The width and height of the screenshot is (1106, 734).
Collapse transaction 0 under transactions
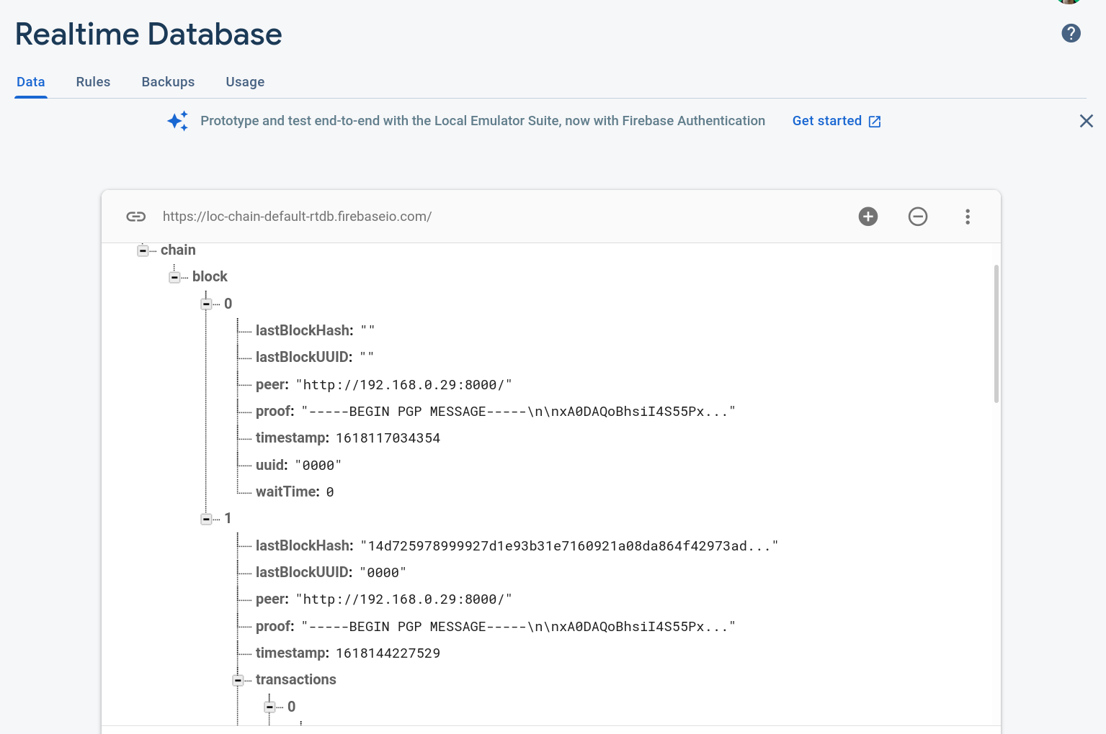(269, 707)
